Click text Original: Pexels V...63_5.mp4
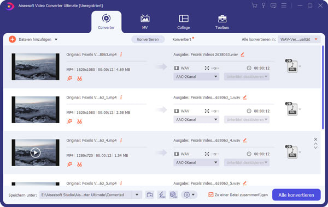The height and width of the screenshot is (207, 328). click(x=91, y=184)
